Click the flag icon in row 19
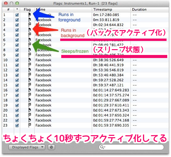The height and width of the screenshot is (157, 171). 30,105
